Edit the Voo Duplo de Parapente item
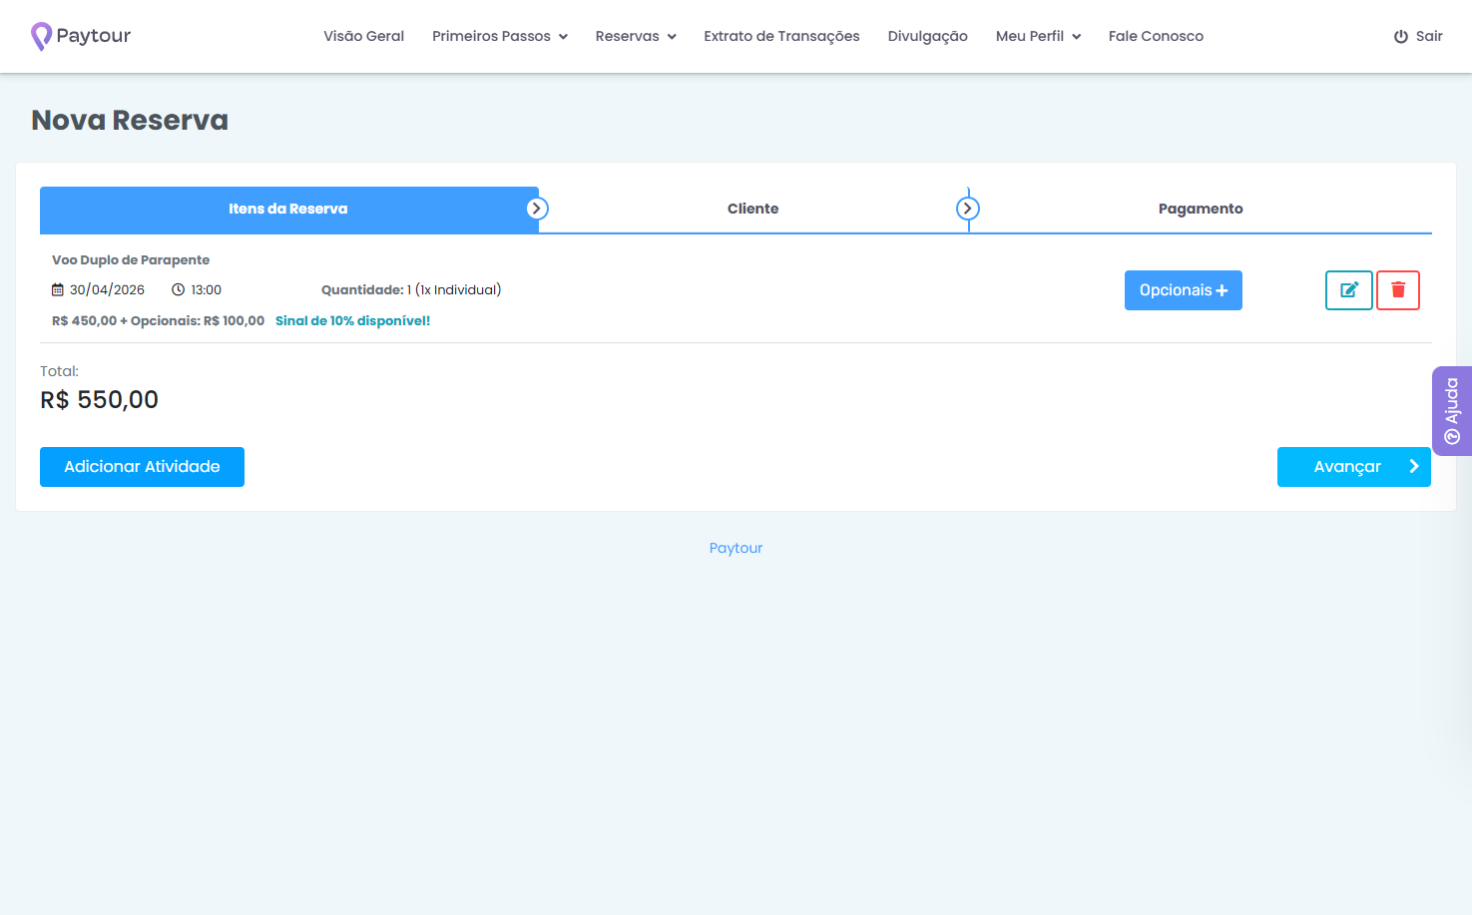 pyautogui.click(x=1349, y=290)
